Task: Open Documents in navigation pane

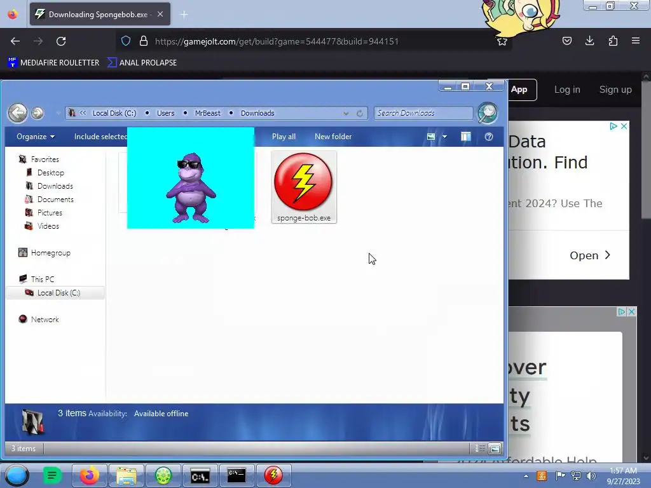Action: click(55, 199)
